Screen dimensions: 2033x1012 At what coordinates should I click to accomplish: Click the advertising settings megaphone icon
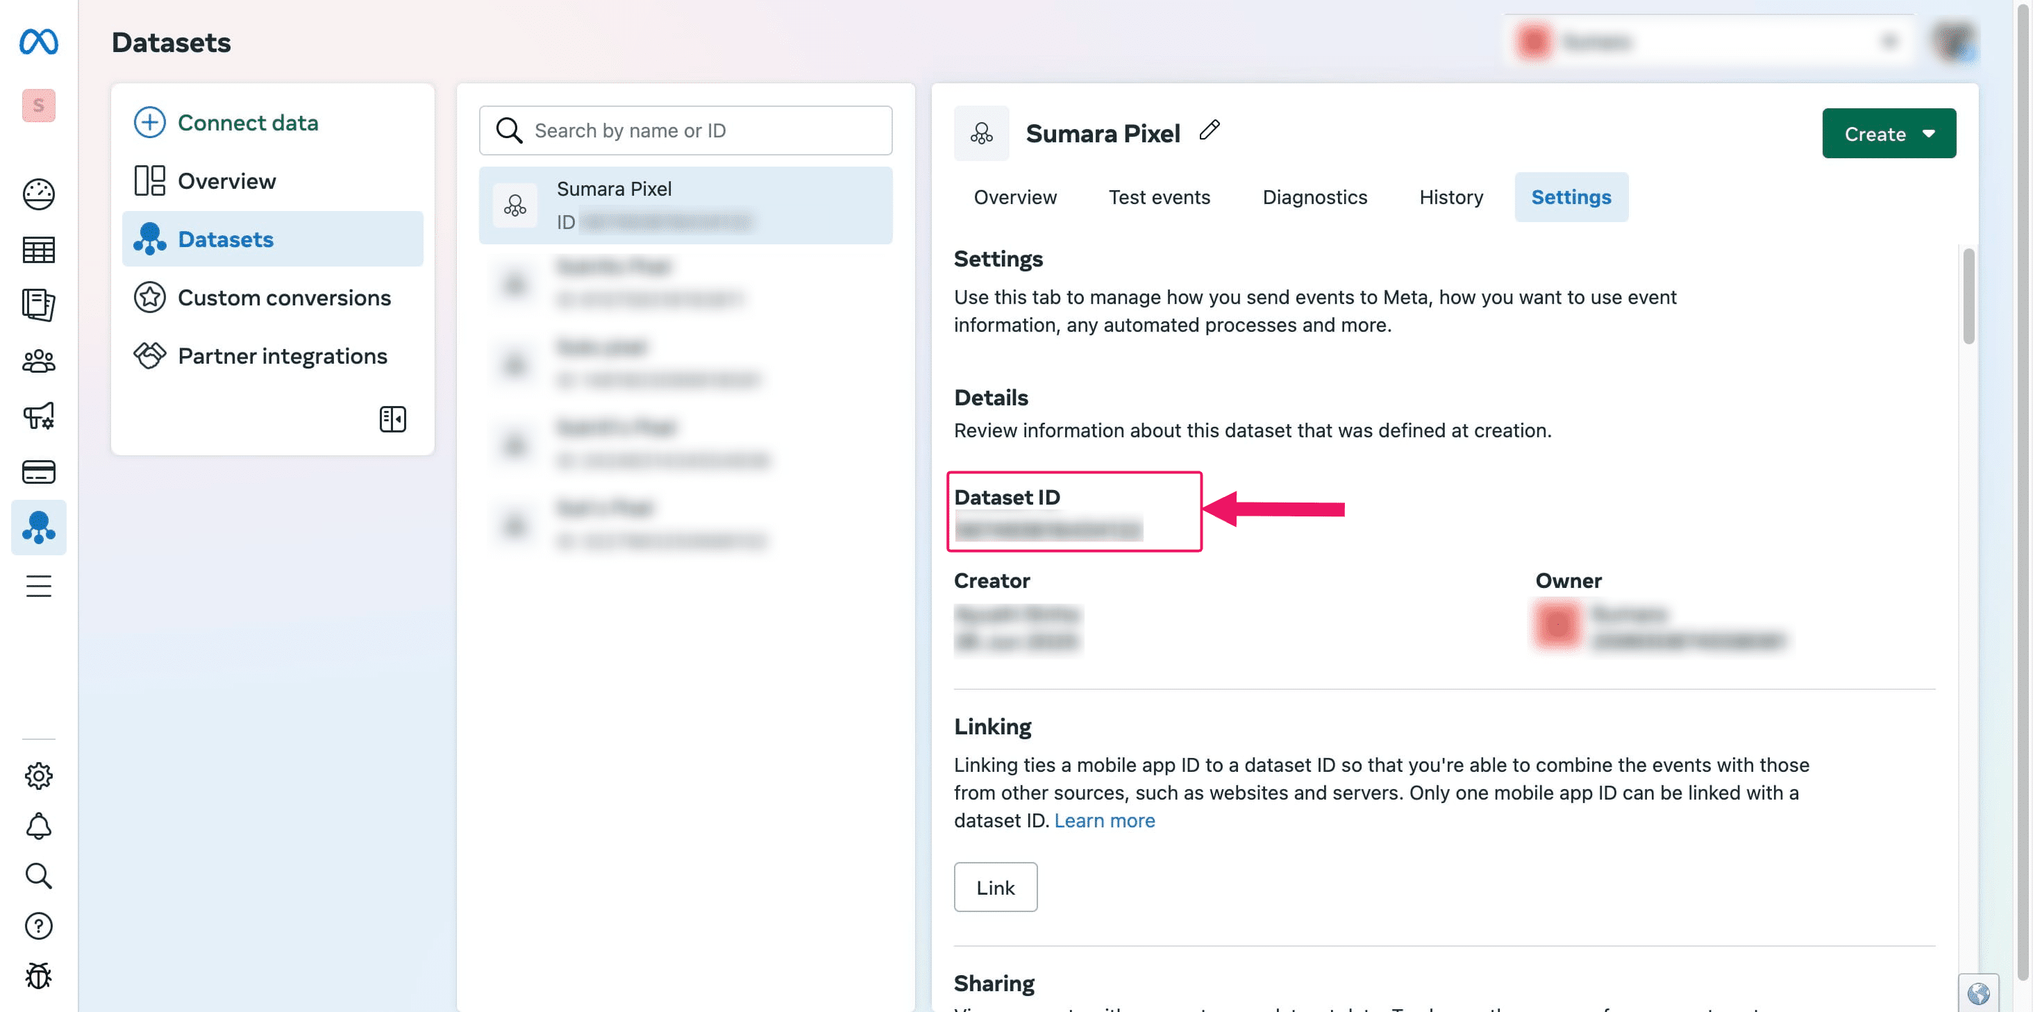[38, 416]
